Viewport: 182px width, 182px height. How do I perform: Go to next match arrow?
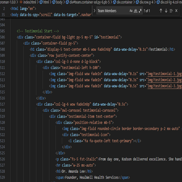(166, 11)
